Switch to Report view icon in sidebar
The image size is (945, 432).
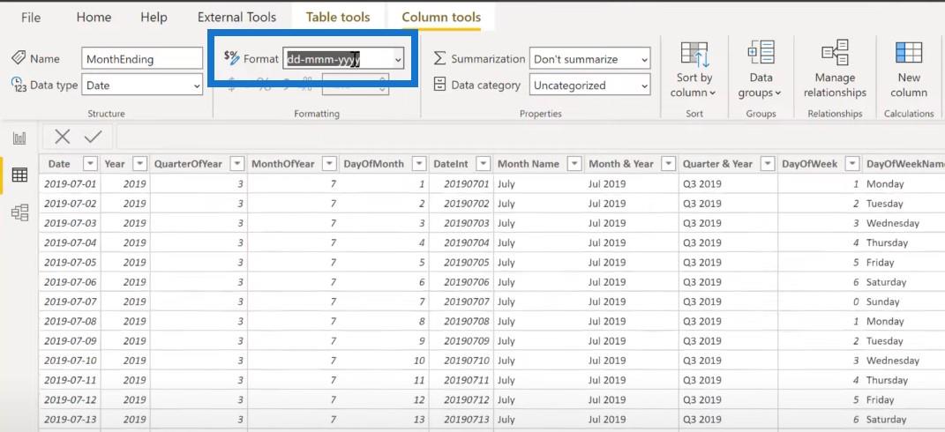click(x=20, y=139)
